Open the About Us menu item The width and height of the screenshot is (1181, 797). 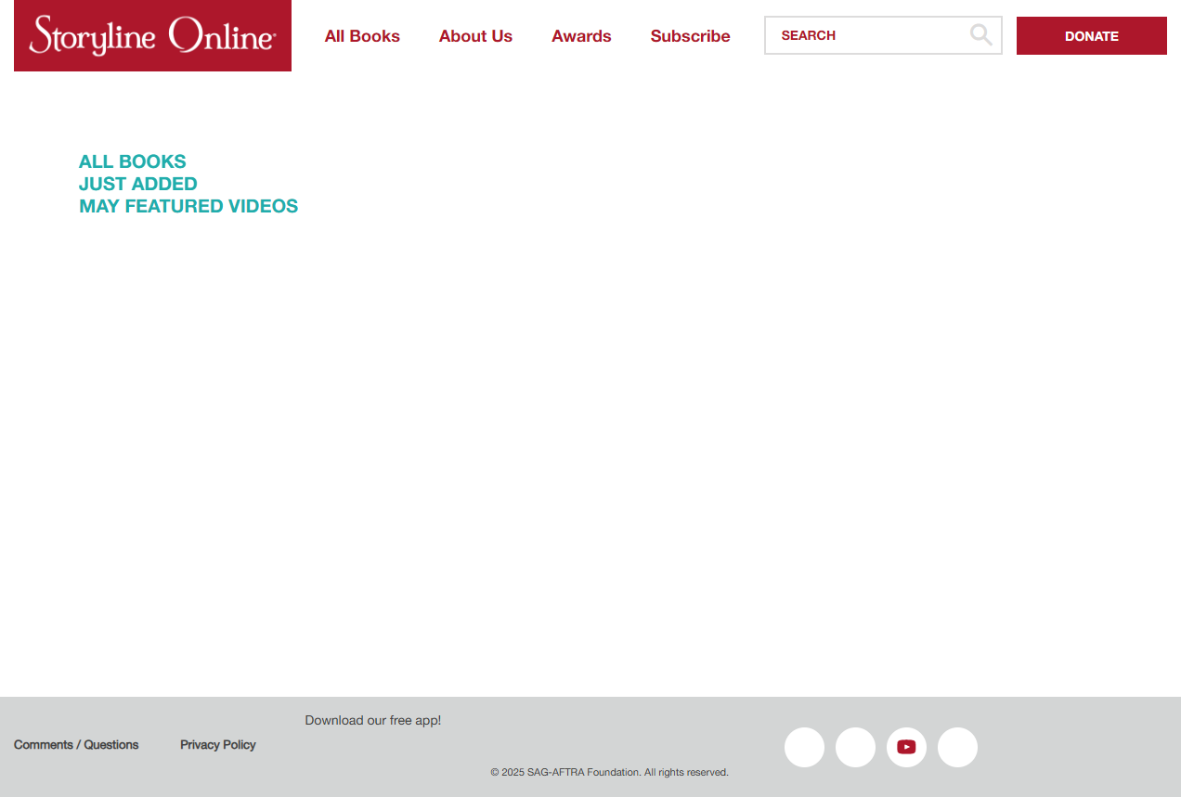(x=475, y=36)
